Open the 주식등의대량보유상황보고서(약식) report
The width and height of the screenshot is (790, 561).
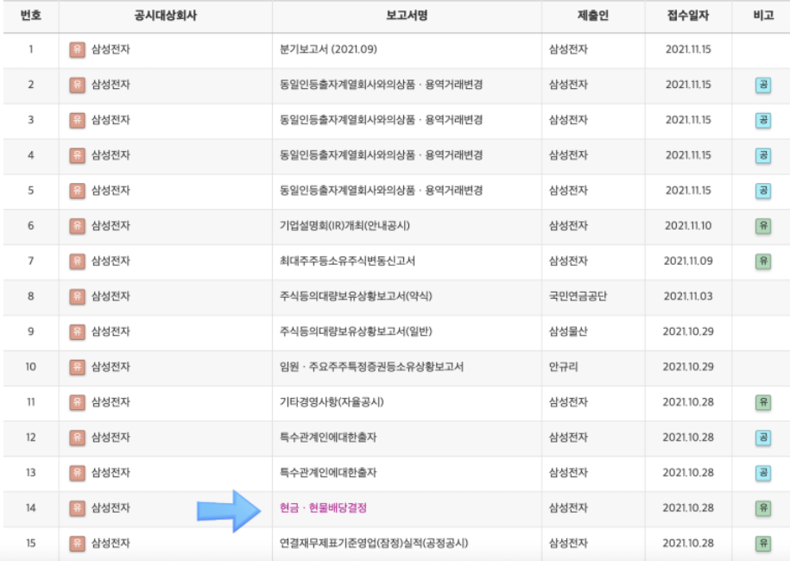pos(357,296)
